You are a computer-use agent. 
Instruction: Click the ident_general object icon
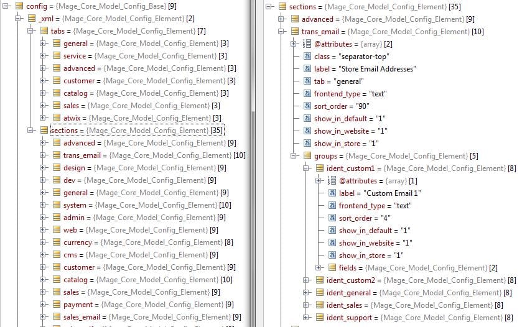point(320,292)
